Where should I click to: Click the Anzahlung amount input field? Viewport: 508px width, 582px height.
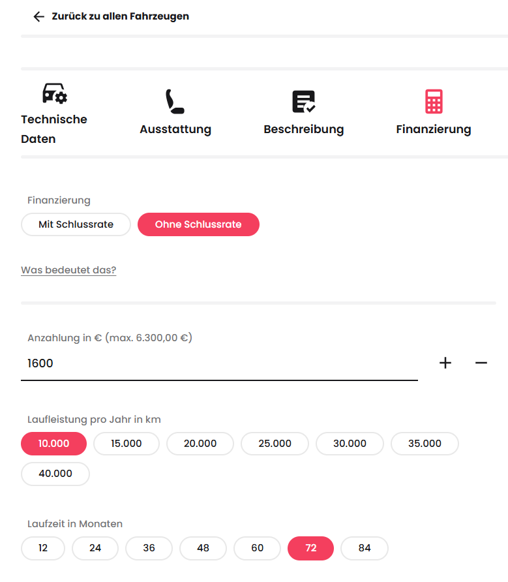219,363
